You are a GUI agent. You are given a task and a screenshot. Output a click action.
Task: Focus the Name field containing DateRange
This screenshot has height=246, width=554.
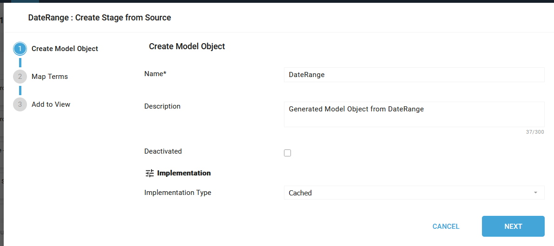414,75
